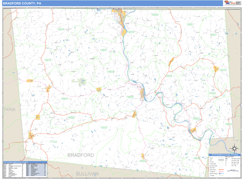
Task: Select ZIP code label 16947
Action: click(64, 99)
